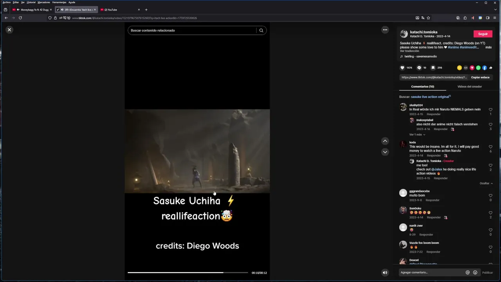Bookmark the video with the favorites icon
The image size is (501, 282).
[x=433, y=68]
